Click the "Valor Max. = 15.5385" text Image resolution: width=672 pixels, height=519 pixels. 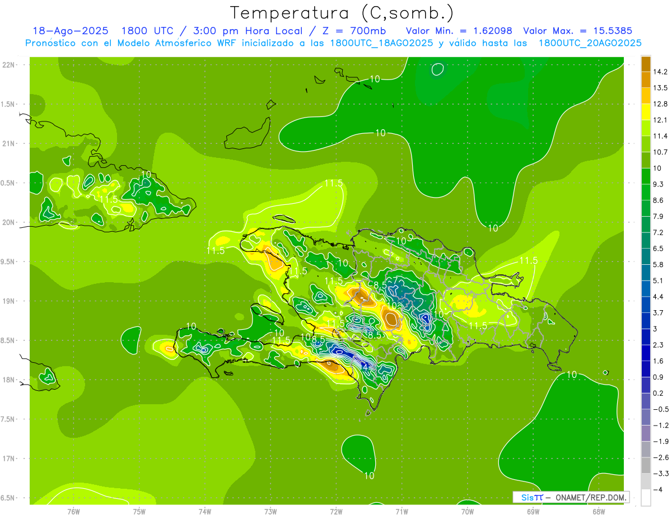click(x=579, y=31)
